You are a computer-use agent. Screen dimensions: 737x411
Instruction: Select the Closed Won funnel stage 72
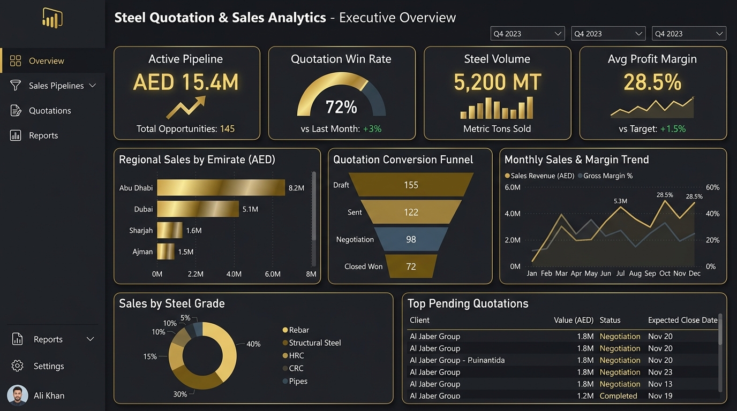point(411,267)
